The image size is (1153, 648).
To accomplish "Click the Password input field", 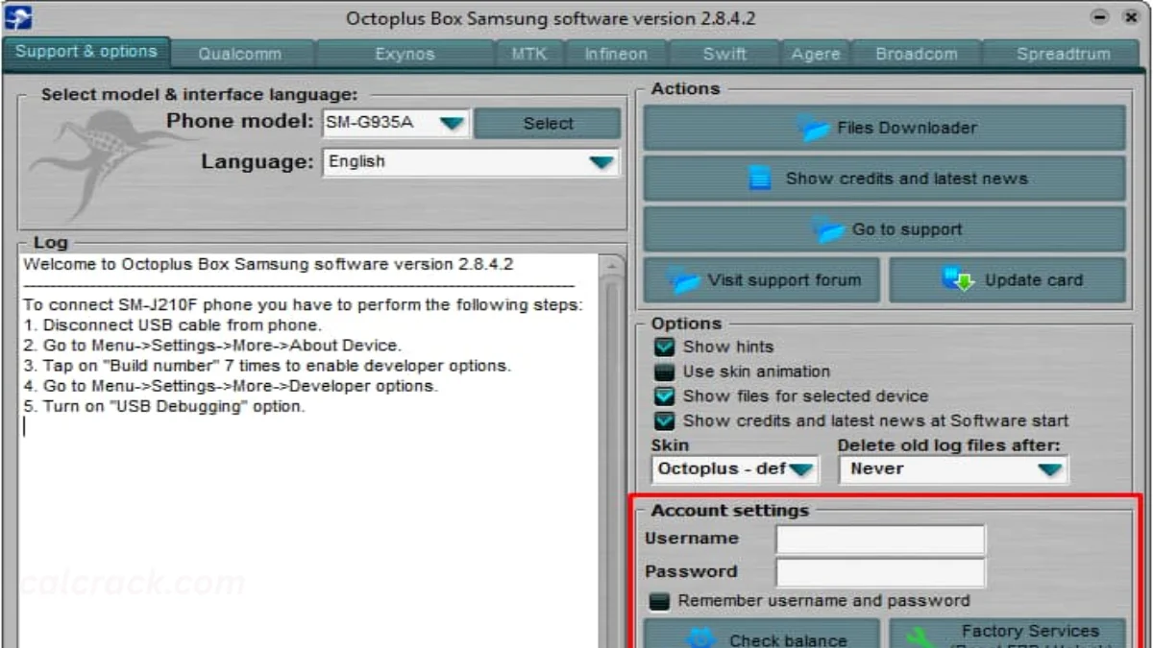I will click(x=880, y=573).
